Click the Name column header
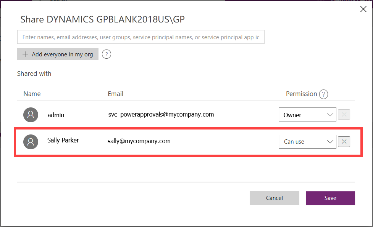The height and width of the screenshot is (227, 373). (32, 94)
